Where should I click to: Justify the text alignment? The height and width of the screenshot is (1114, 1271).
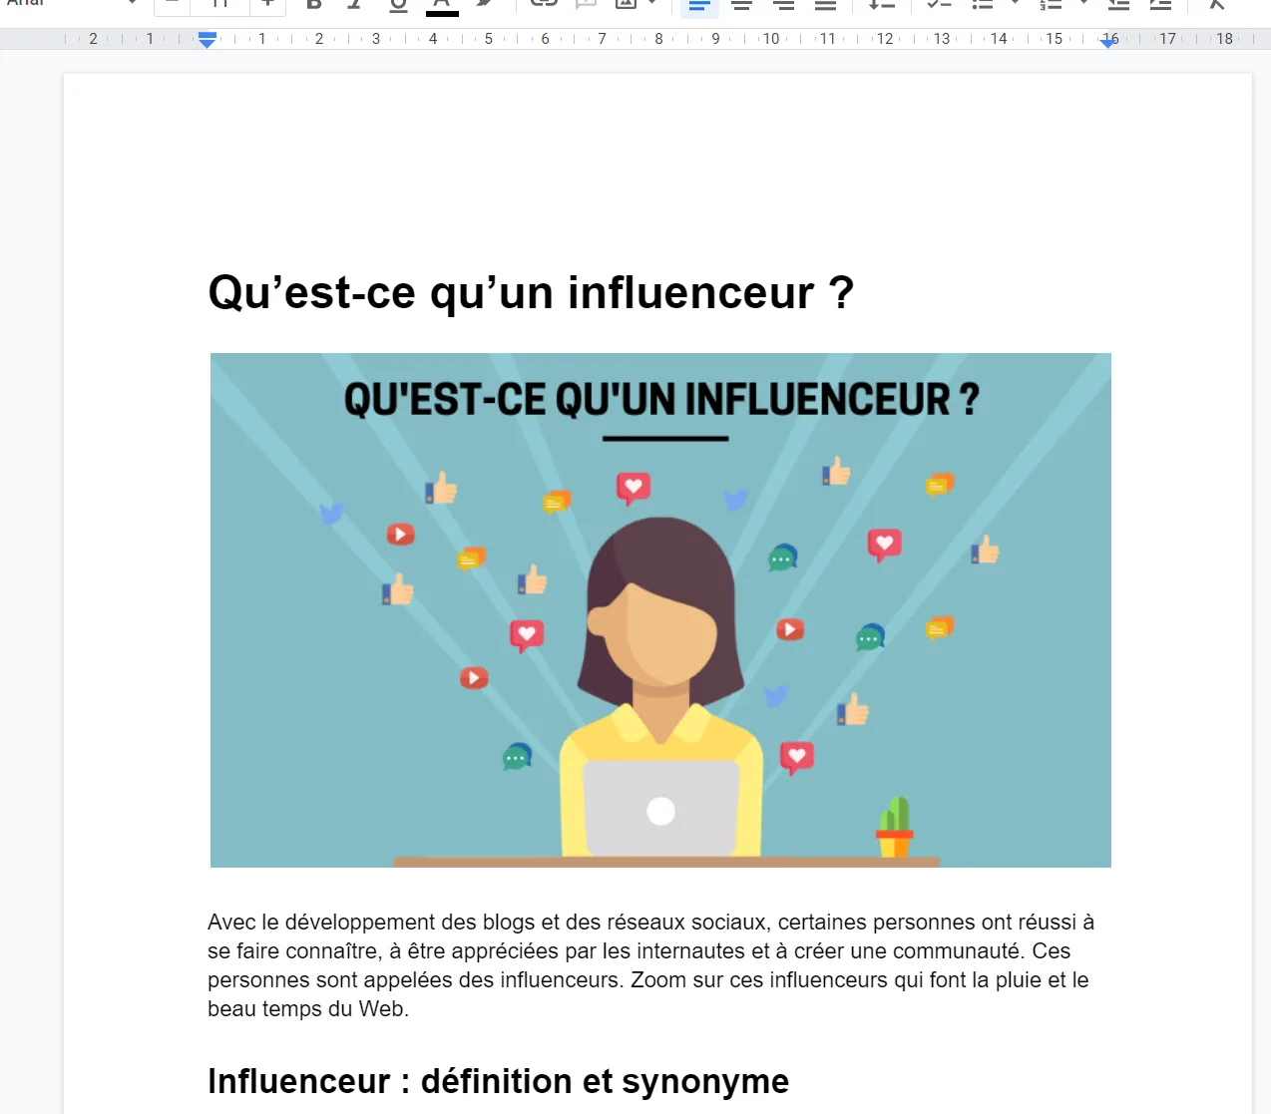point(825,6)
